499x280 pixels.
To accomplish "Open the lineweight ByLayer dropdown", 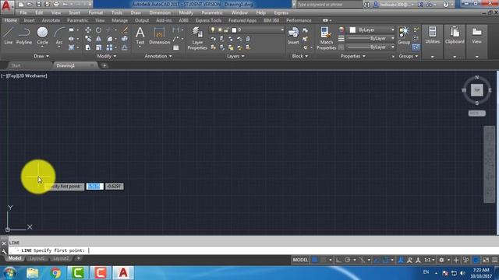I will [370, 38].
